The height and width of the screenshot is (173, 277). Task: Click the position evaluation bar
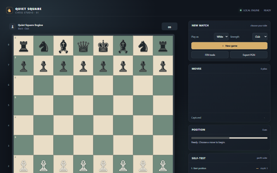pos(229,138)
